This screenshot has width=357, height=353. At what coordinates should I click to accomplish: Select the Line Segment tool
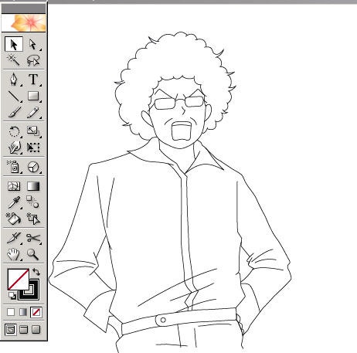pyautogui.click(x=14, y=96)
